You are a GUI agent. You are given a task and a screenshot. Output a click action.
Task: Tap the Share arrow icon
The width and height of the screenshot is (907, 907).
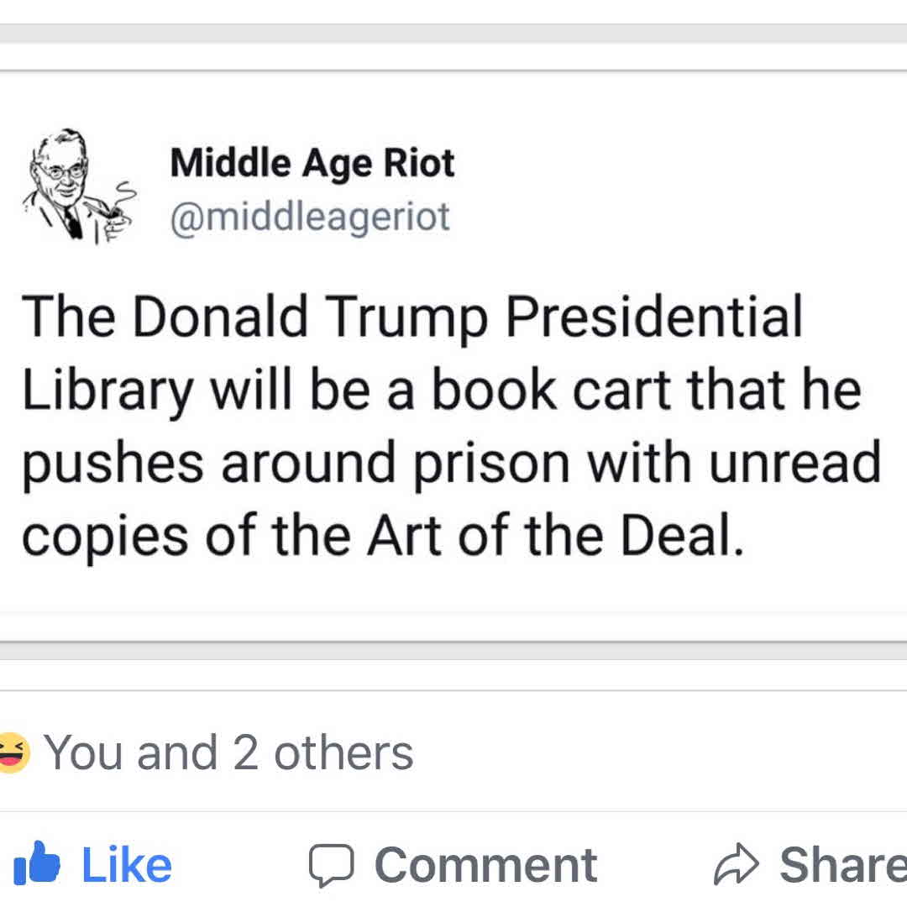(737, 866)
